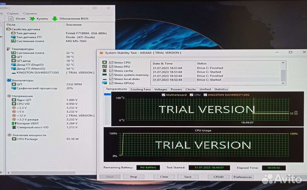Open the Справка menu
Viewport: 307px width, 190px height.
pos(30,13)
